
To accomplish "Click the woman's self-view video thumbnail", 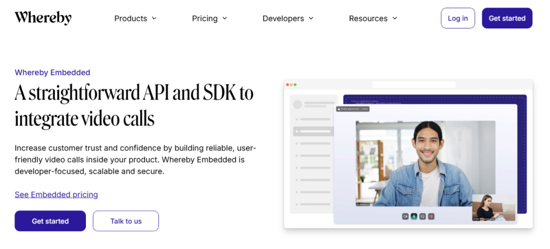I will tap(494, 208).
